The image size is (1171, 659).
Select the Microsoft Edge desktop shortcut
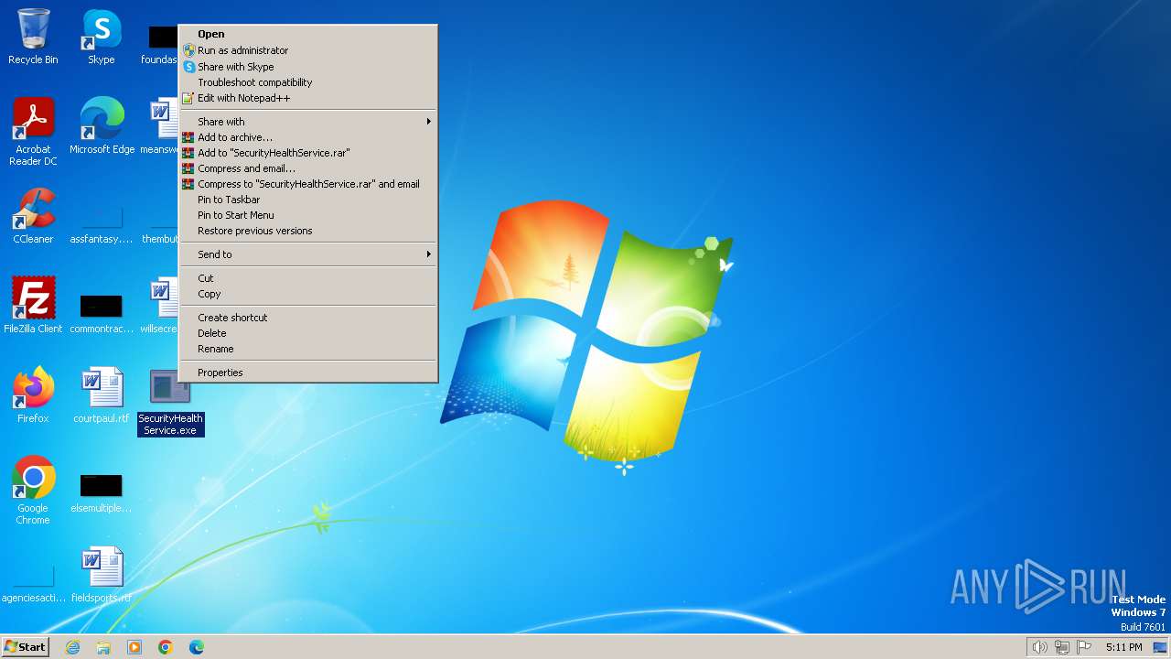point(102,126)
